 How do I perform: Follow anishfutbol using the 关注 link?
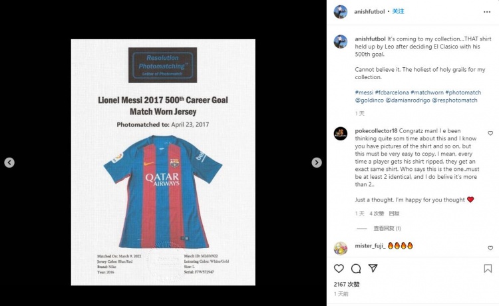[398, 11]
